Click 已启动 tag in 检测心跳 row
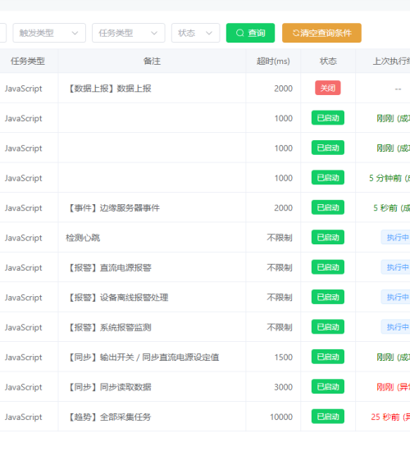The height and width of the screenshot is (451, 410). [x=328, y=238]
